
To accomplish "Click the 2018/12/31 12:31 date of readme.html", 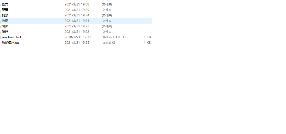I will (x=78, y=37).
